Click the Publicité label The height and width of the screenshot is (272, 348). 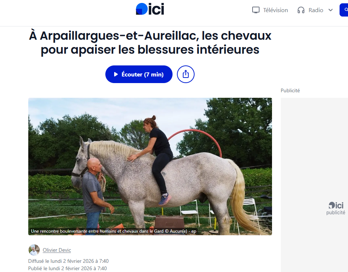click(290, 90)
